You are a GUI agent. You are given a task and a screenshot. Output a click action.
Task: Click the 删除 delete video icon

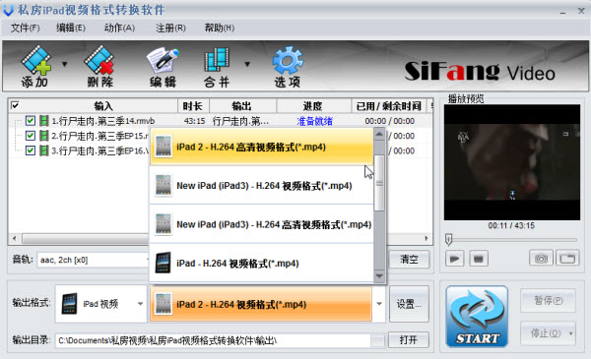(99, 67)
